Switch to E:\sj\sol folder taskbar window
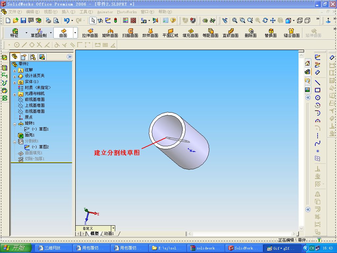This screenshot has width=337, height=253. pos(168,248)
